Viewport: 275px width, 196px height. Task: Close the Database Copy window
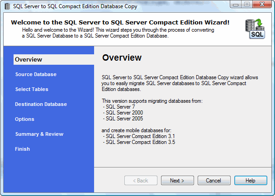262,5
